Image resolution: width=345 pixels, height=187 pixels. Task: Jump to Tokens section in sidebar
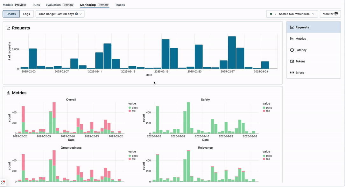pyautogui.click(x=313, y=61)
